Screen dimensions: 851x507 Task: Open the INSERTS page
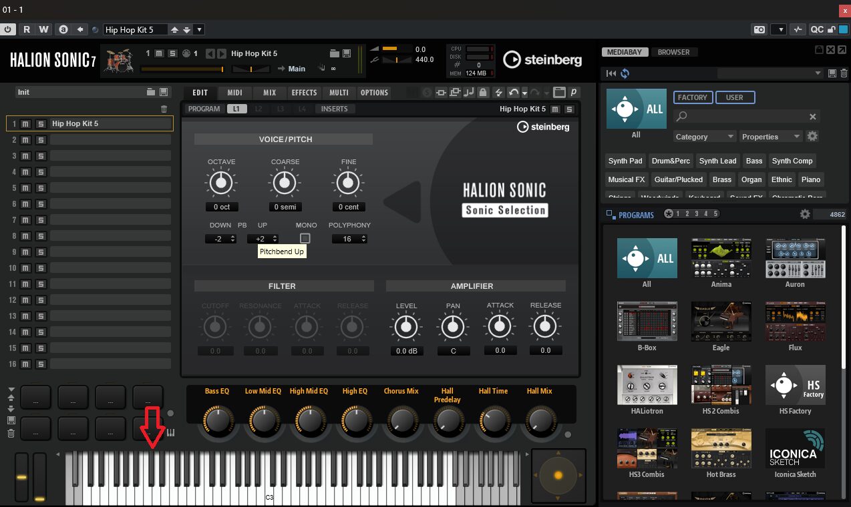(x=335, y=109)
